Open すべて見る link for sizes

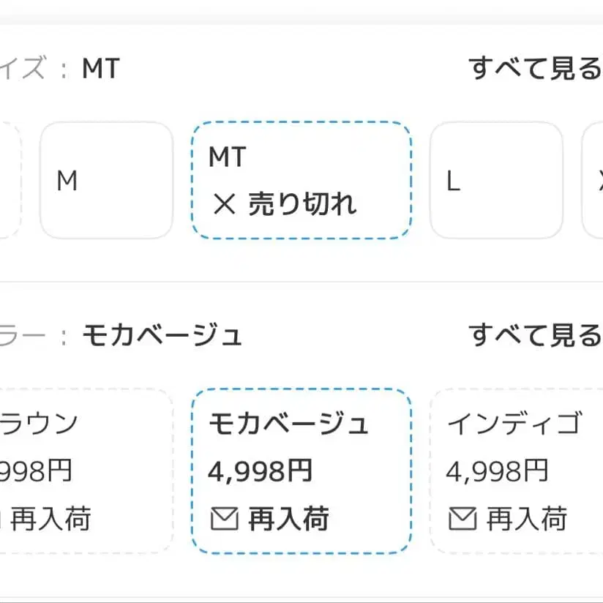[x=536, y=67]
